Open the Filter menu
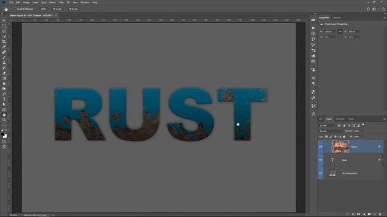387x217 pixels. click(x=61, y=2)
